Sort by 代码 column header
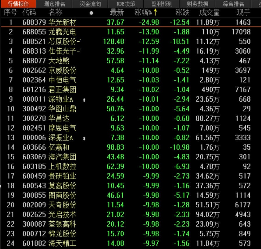 (29, 13)
